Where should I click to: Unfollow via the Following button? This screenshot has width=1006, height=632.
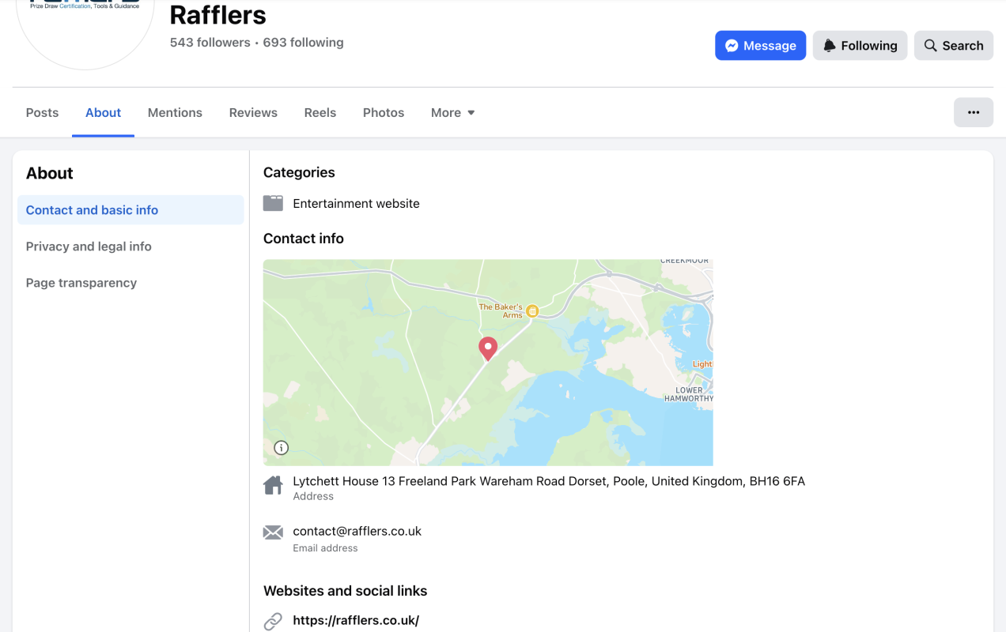(x=860, y=45)
